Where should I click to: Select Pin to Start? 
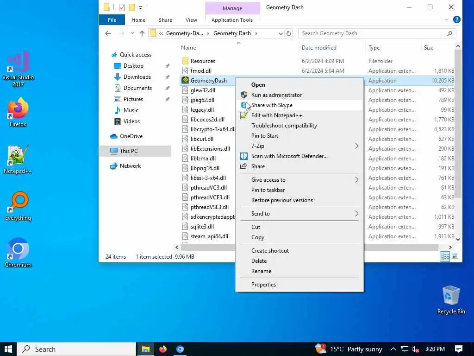(299, 136)
